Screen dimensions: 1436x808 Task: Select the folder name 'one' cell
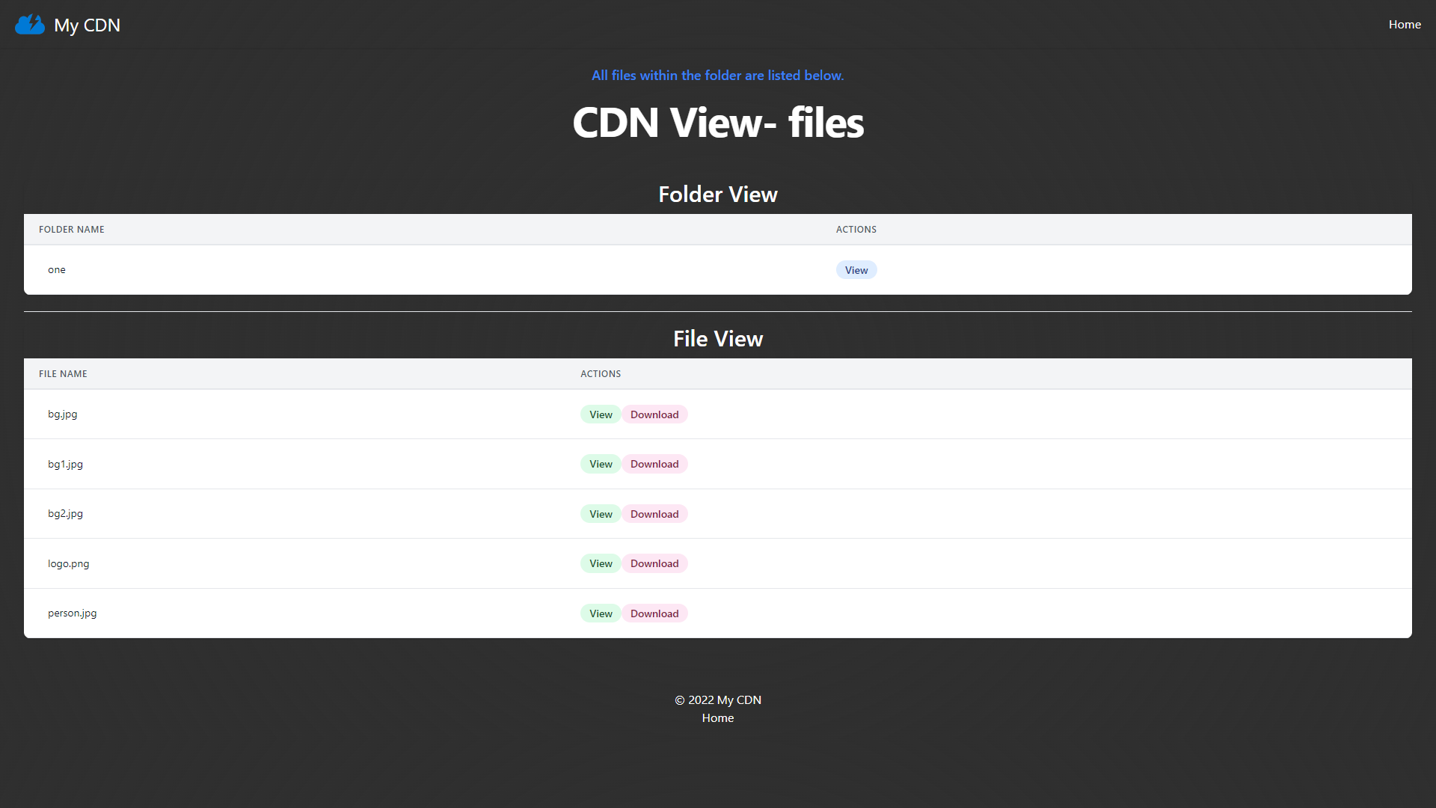[57, 270]
